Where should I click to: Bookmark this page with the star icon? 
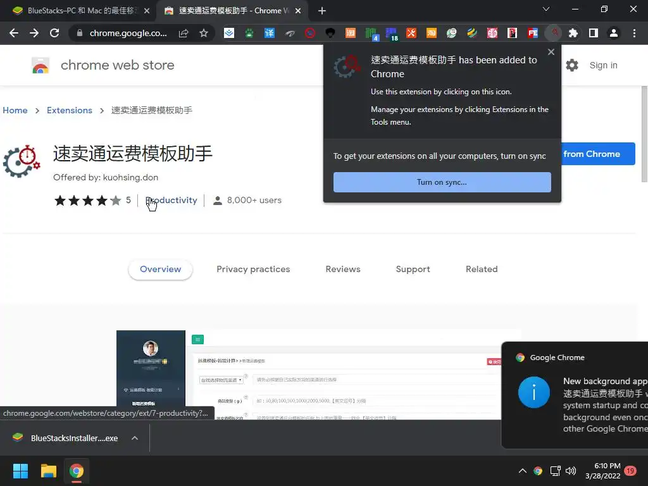pos(203,33)
